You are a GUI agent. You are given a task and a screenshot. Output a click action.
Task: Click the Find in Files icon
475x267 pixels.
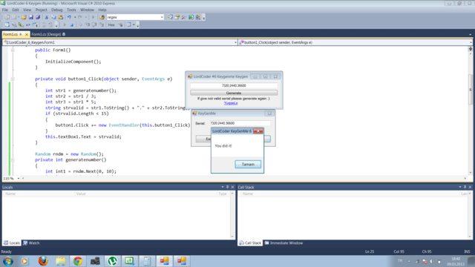tap(102, 17)
